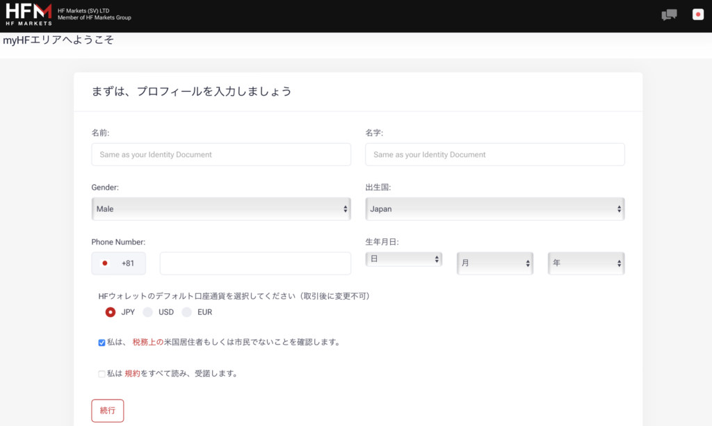
Task: Open the +81 phone country code selector
Action: coord(118,263)
